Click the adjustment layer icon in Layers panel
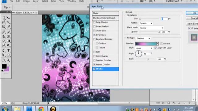This screenshot has width=198, height=111. [174, 103]
